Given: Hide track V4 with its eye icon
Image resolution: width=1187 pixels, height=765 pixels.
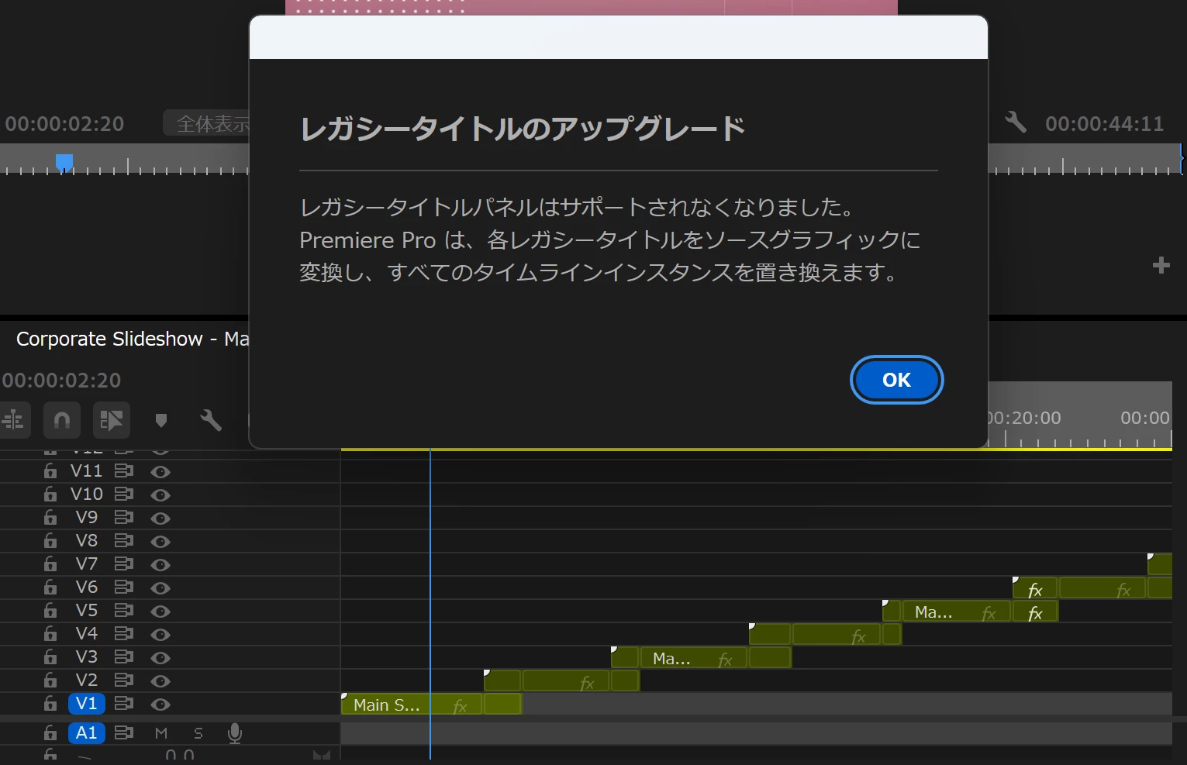Looking at the screenshot, I should (x=160, y=634).
